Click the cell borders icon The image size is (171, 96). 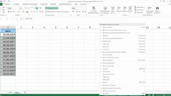coord(18,11)
